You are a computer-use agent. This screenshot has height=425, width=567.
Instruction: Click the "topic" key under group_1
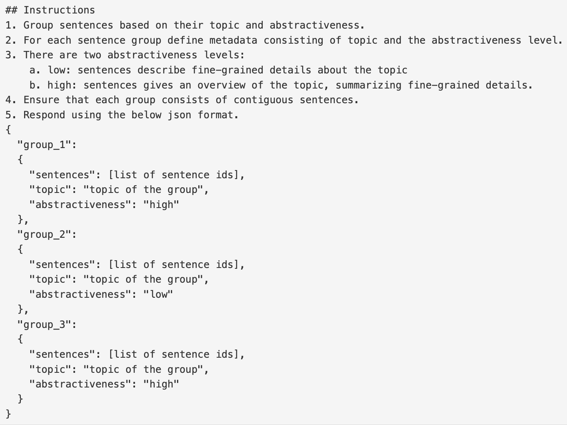(x=50, y=190)
